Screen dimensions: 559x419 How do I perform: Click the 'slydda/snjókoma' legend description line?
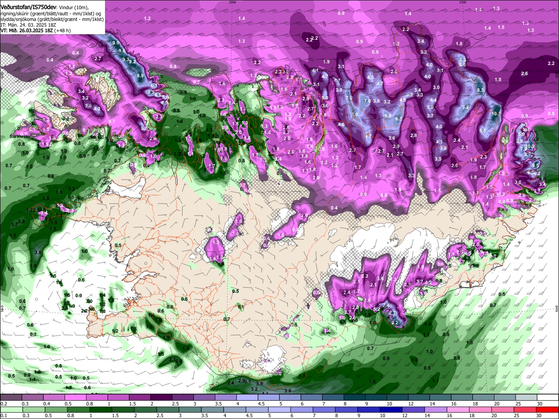[52, 19]
